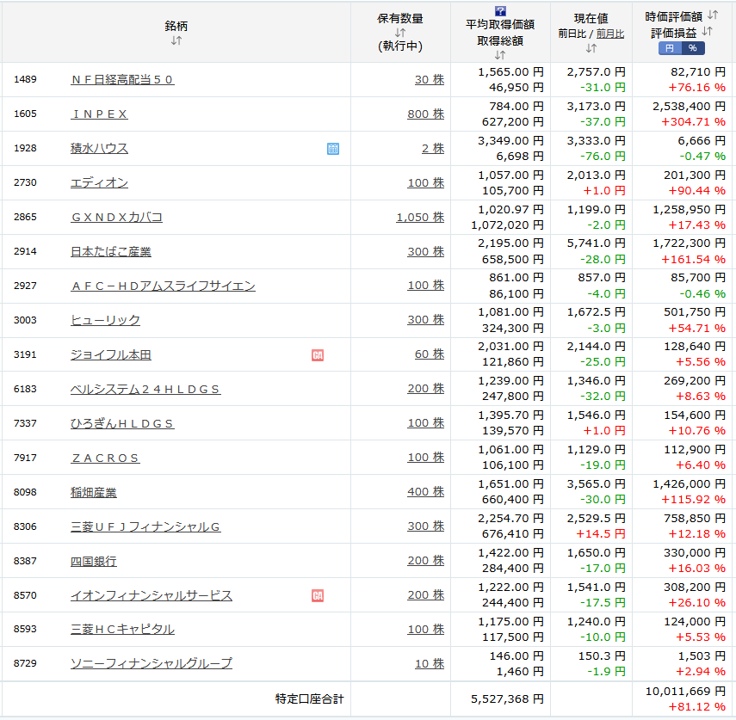
Task: Click 400 株 holding for 稲畑産業
Action: click(426, 491)
